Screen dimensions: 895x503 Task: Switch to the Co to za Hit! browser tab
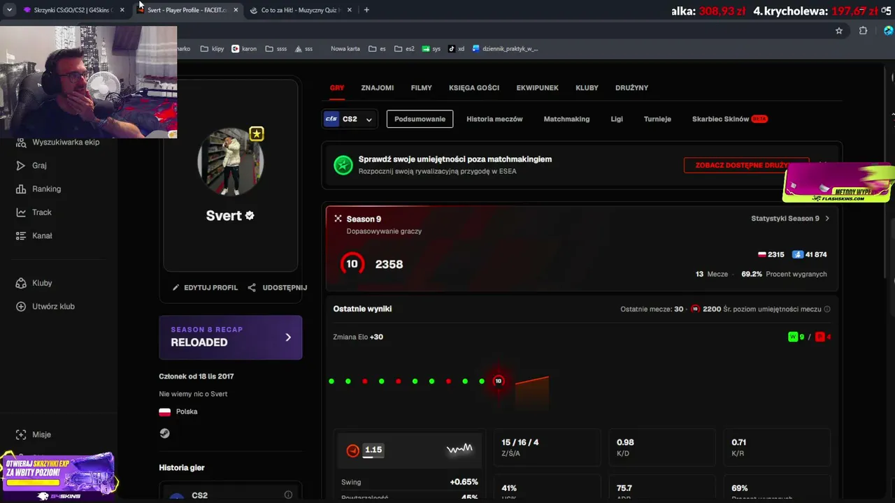pos(301,10)
